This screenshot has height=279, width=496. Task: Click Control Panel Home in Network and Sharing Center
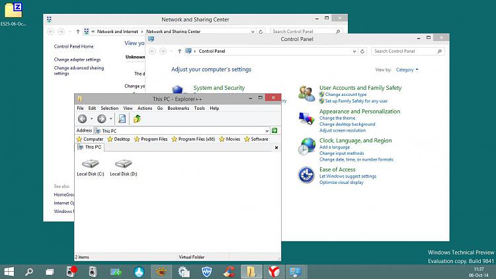(x=73, y=46)
